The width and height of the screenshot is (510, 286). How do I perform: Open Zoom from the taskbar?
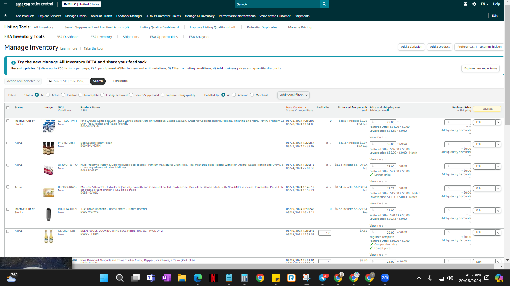(385, 278)
